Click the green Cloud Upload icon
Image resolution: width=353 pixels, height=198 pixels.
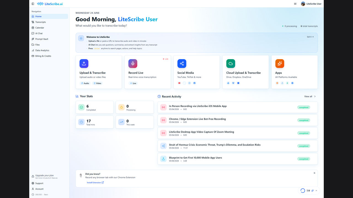point(231,64)
